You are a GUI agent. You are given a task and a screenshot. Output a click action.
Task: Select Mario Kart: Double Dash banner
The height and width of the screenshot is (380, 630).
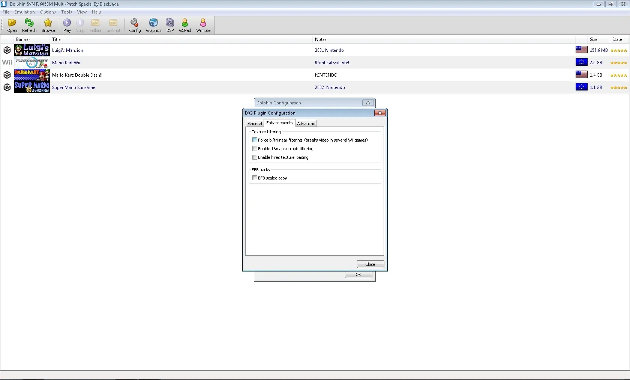[32, 75]
